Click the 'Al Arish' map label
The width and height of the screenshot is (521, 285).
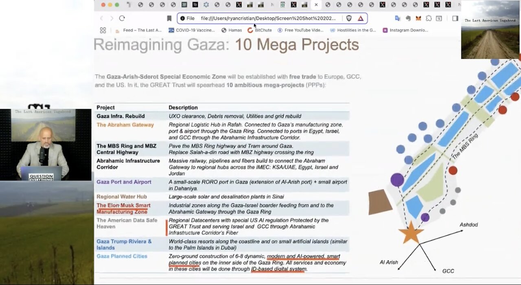[389, 262]
